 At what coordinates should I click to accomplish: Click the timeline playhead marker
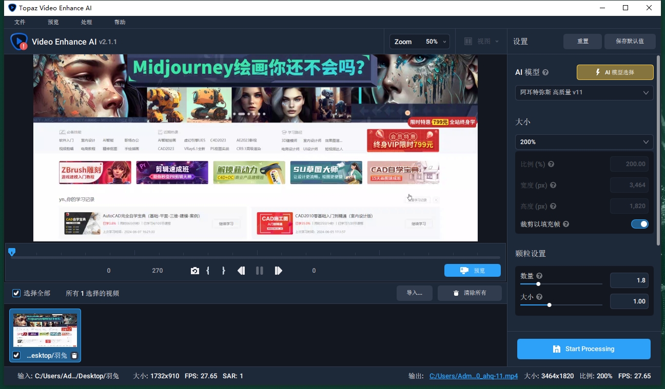coord(12,252)
